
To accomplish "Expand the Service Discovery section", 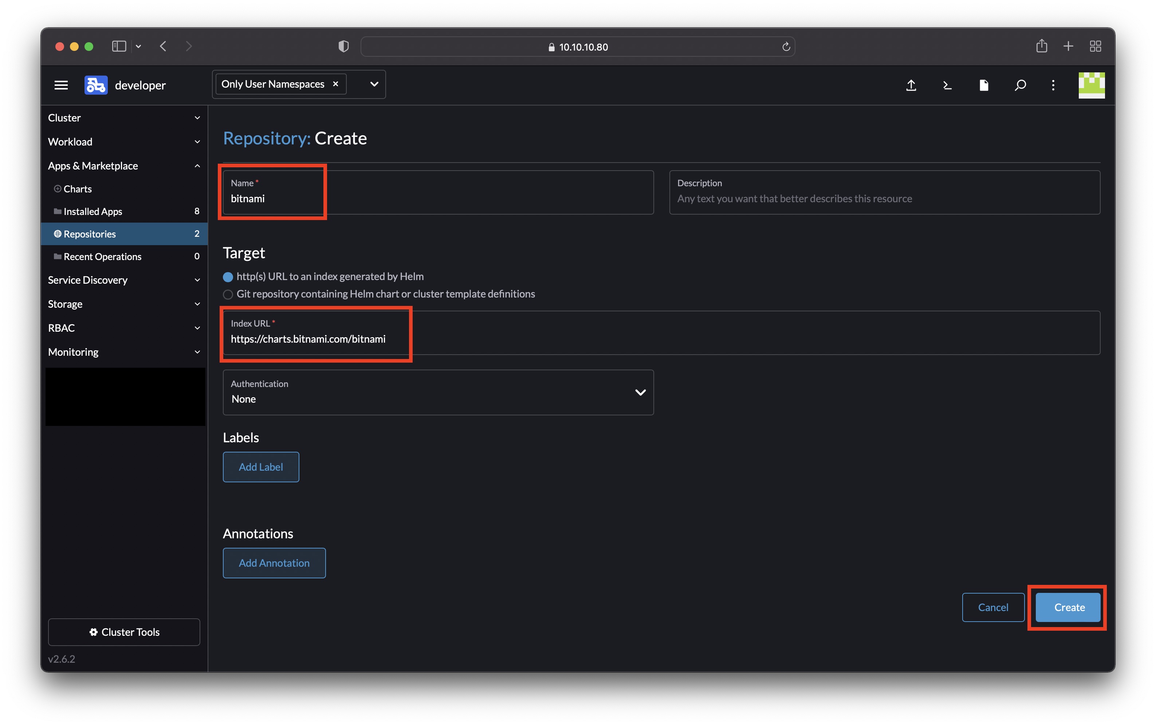I will [x=124, y=280].
